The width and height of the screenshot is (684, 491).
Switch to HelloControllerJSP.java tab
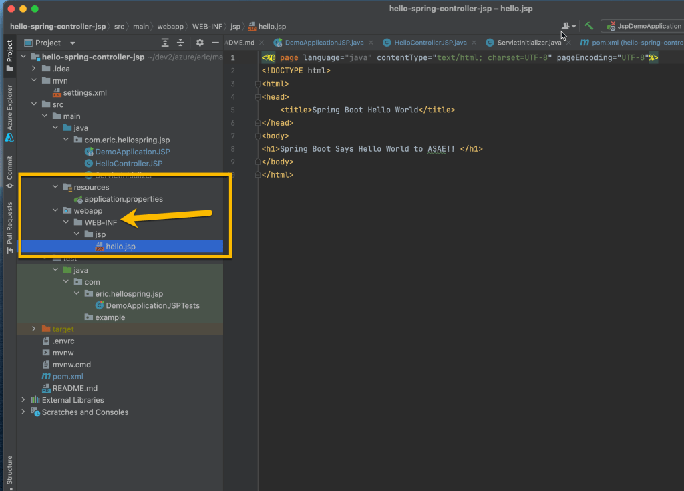(x=430, y=43)
